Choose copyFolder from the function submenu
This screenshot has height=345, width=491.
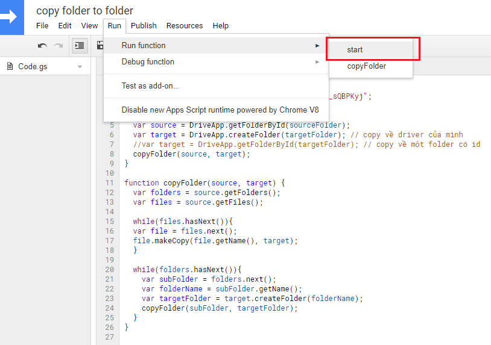tap(366, 66)
